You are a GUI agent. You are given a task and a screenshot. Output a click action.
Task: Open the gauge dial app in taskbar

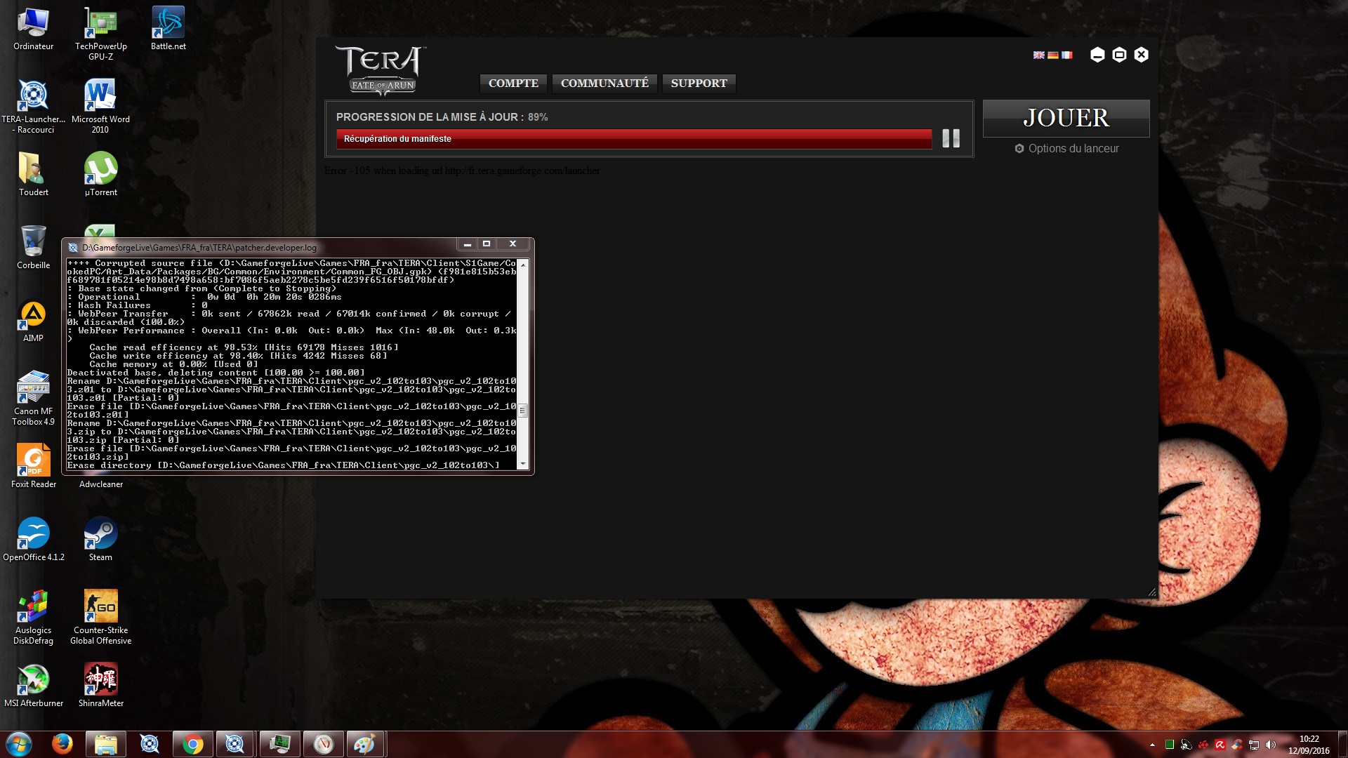323,744
